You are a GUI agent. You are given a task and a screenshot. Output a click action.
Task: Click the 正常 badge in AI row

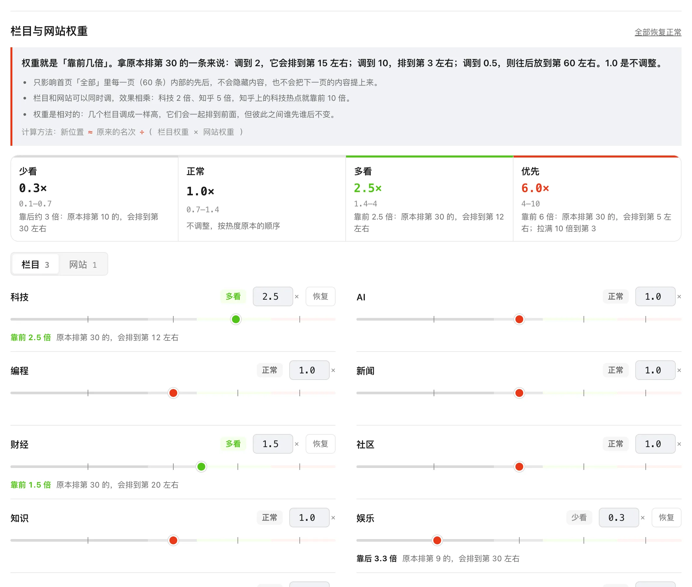coord(615,296)
